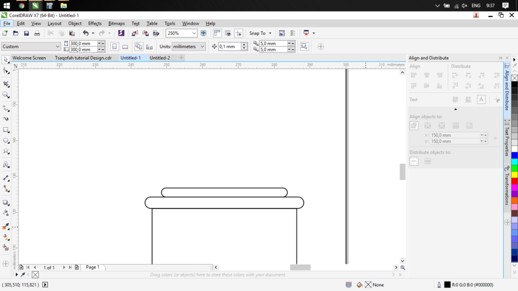Image resolution: width=518 pixels, height=291 pixels.
Task: Select the Pick tool in the toolbox
Action: point(6,60)
